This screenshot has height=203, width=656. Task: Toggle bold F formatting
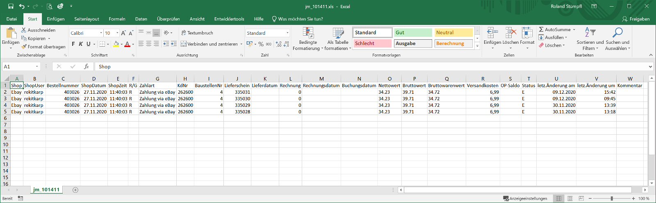click(73, 44)
